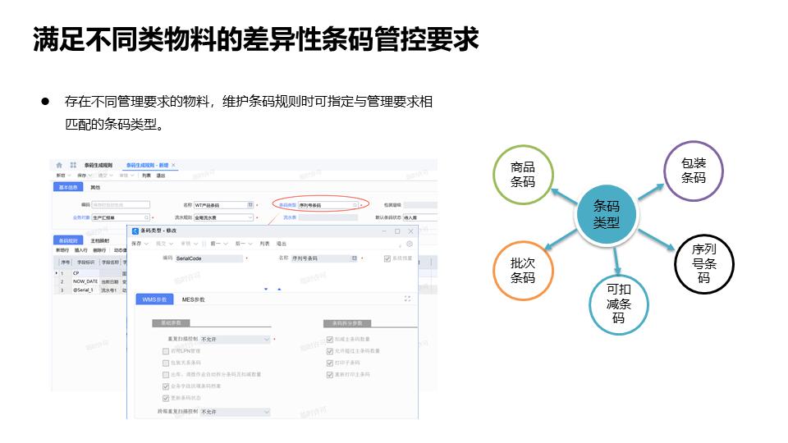Switch to the MES参数 tab

[194, 299]
